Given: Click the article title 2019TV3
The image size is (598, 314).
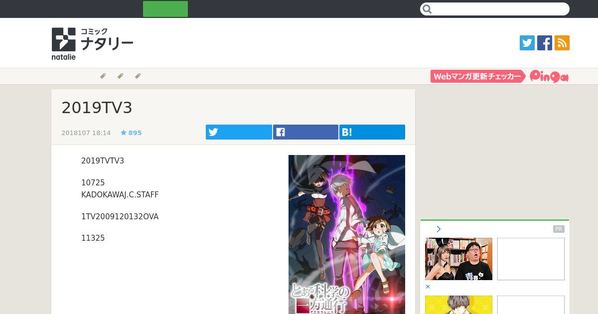Looking at the screenshot, I should click(97, 108).
